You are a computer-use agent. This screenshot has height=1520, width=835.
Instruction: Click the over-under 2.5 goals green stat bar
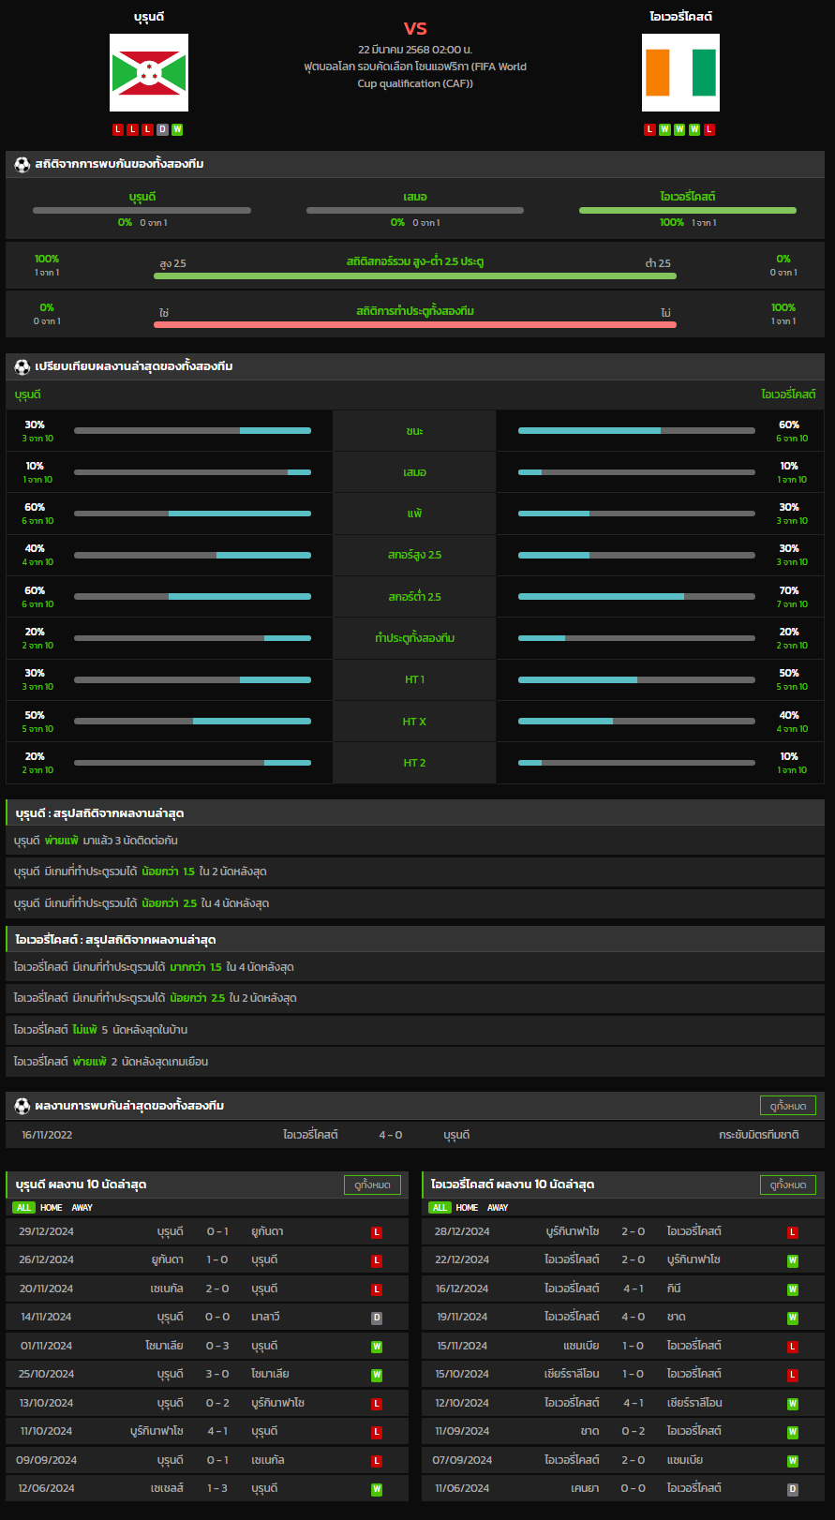[x=415, y=276]
